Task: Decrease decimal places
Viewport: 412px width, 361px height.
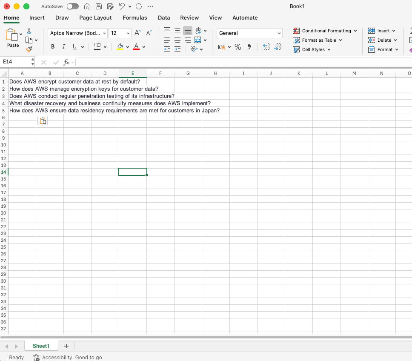Action: (278, 47)
